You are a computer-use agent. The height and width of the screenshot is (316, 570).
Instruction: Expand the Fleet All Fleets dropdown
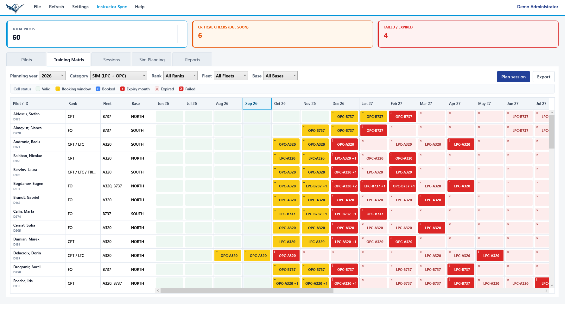[x=231, y=76]
